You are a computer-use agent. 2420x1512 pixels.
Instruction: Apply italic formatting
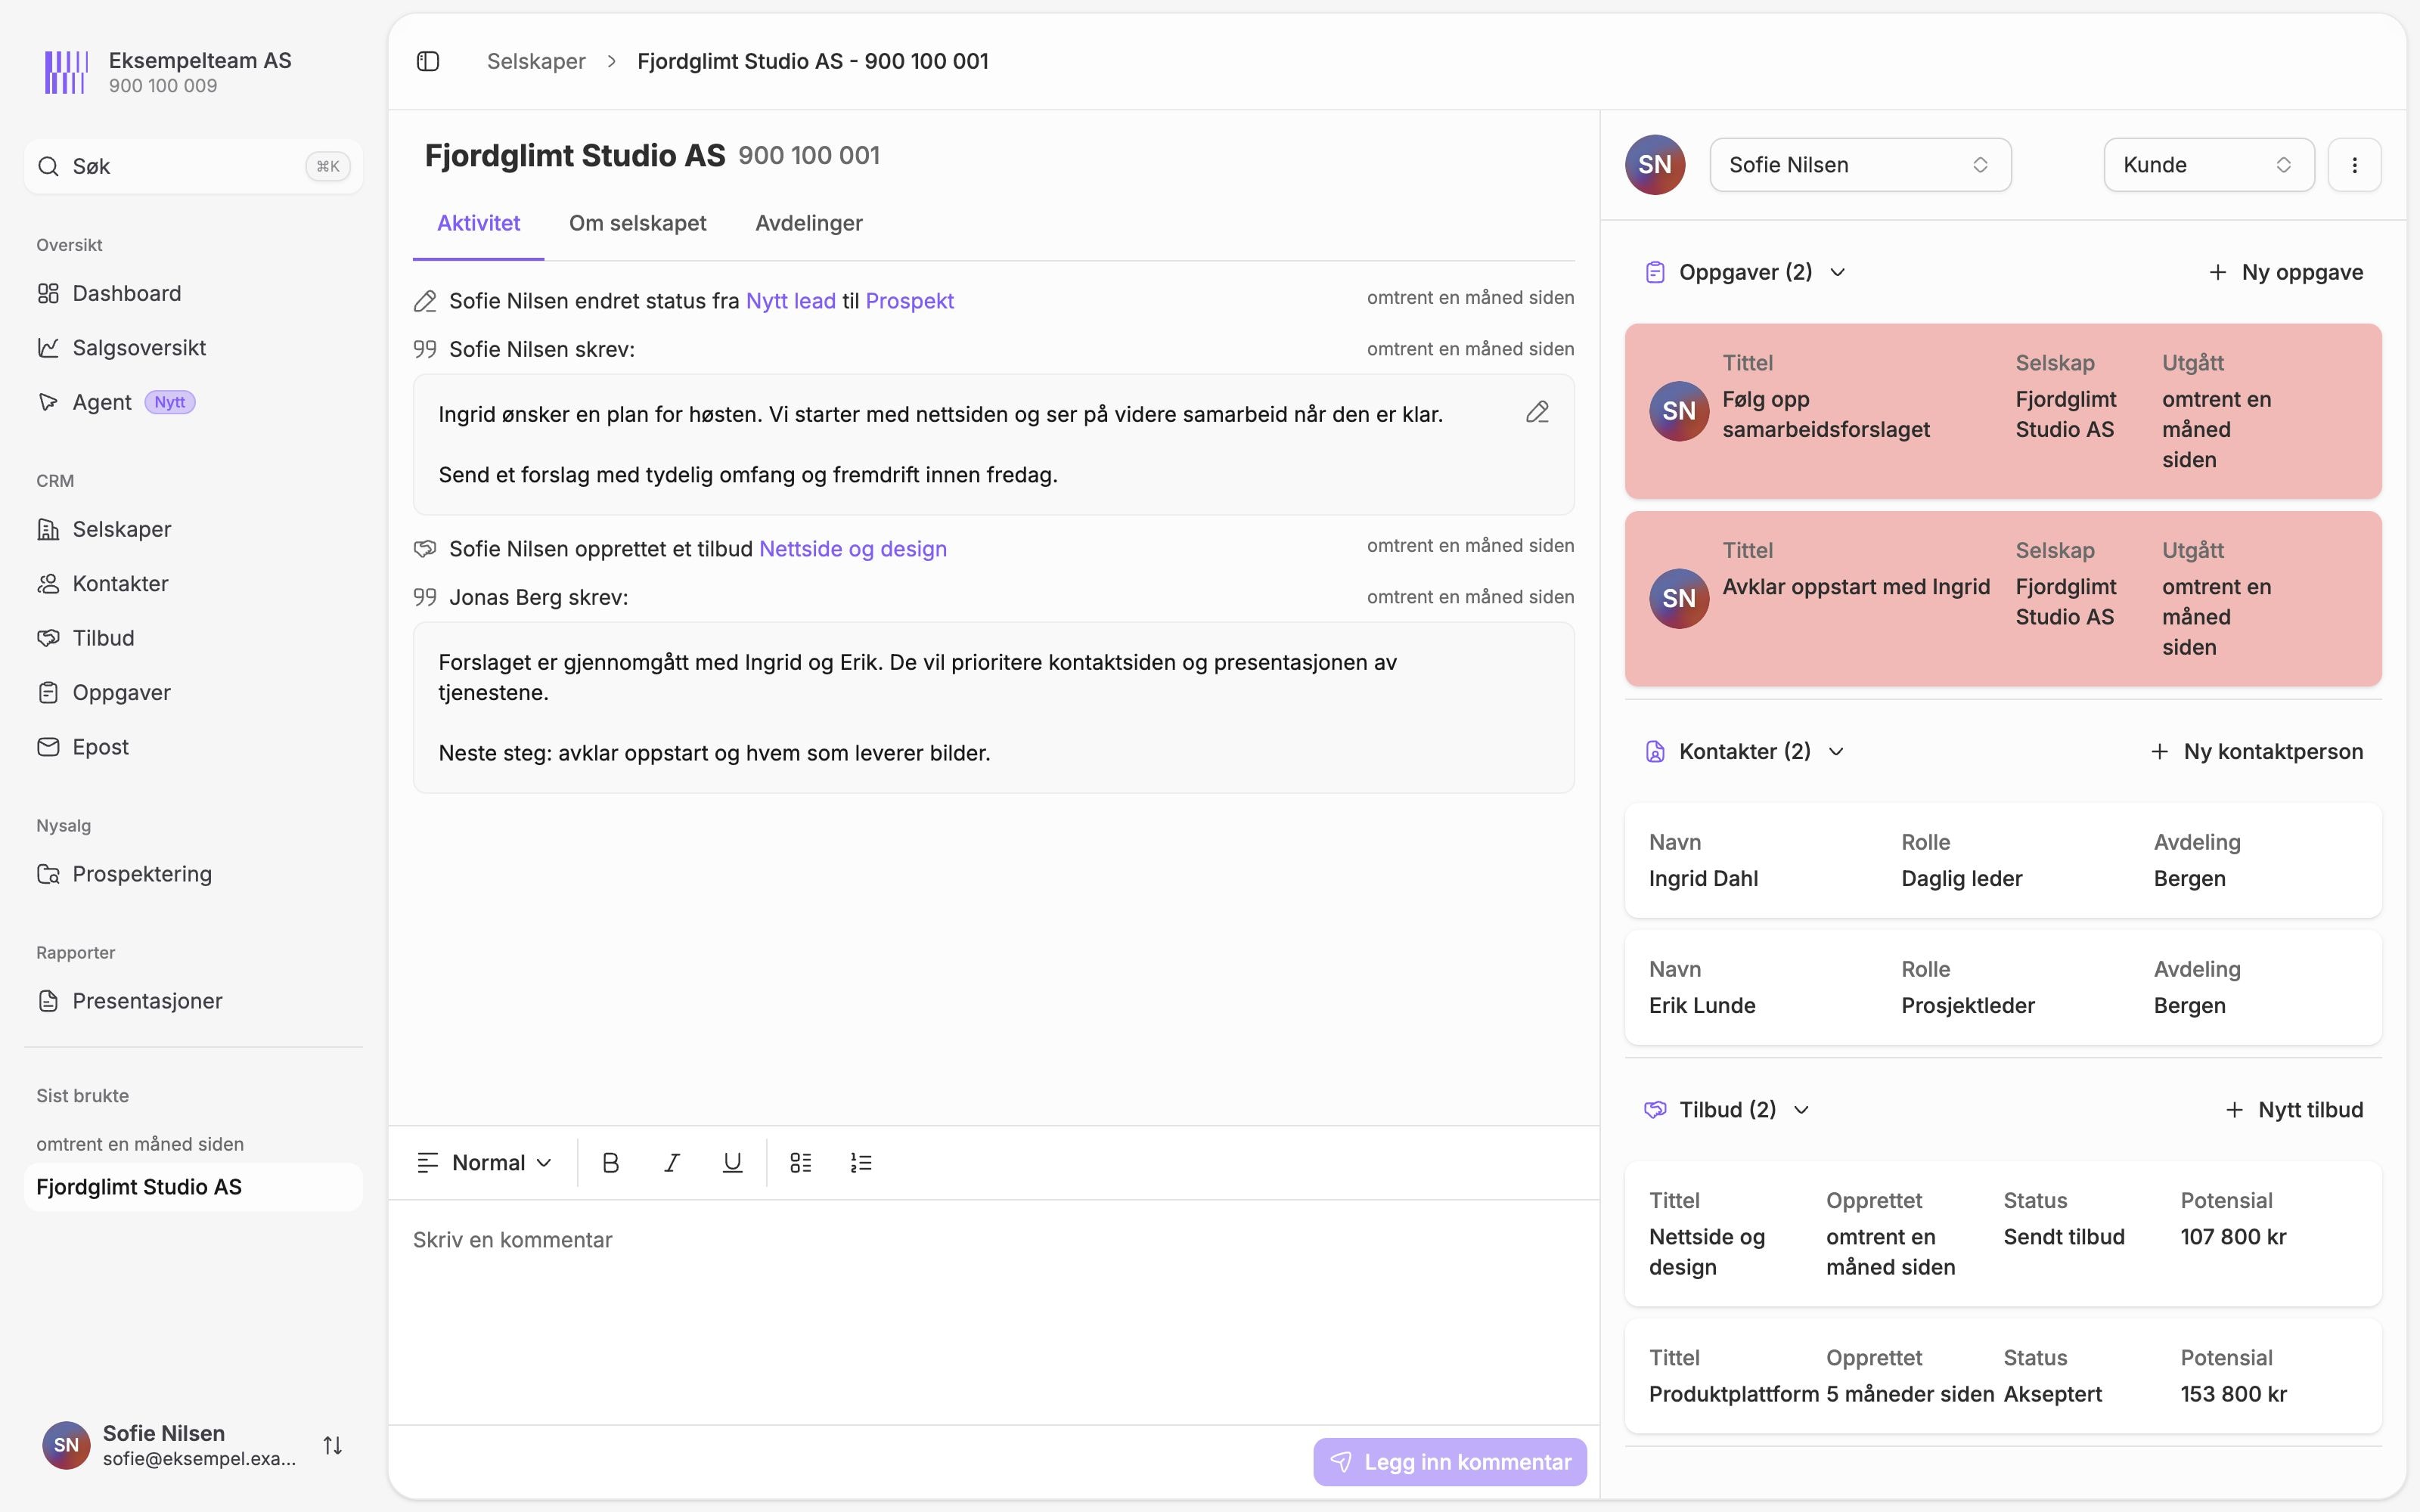tap(672, 1162)
